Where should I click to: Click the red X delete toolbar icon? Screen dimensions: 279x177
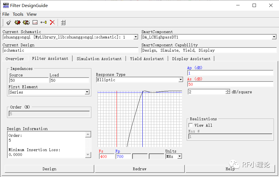(52, 22)
